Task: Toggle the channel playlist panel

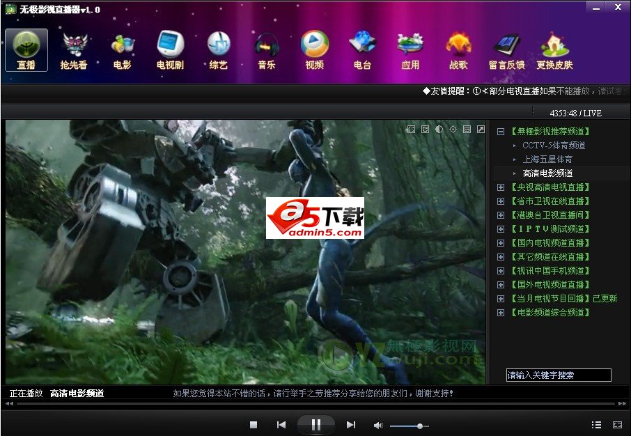Action: (x=596, y=425)
